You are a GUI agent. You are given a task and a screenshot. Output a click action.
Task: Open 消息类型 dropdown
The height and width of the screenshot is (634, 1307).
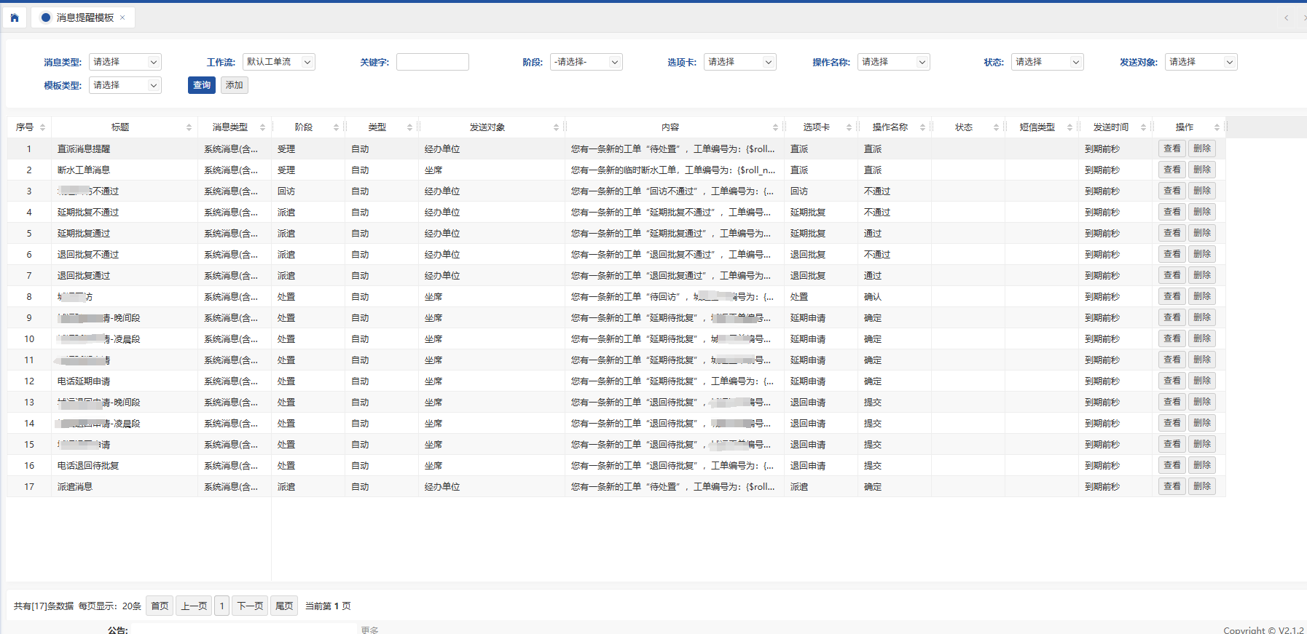tap(125, 62)
